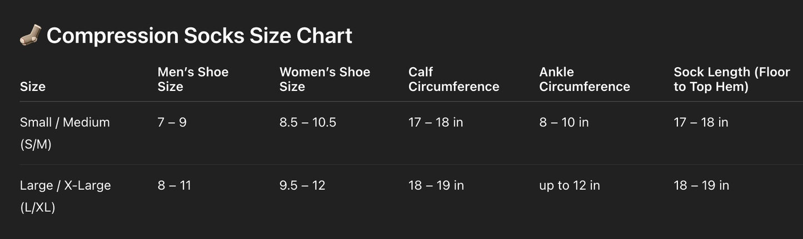Screen dimensions: 803x239
Task: Click the up to 12 in ankle cell
Action: (569, 185)
